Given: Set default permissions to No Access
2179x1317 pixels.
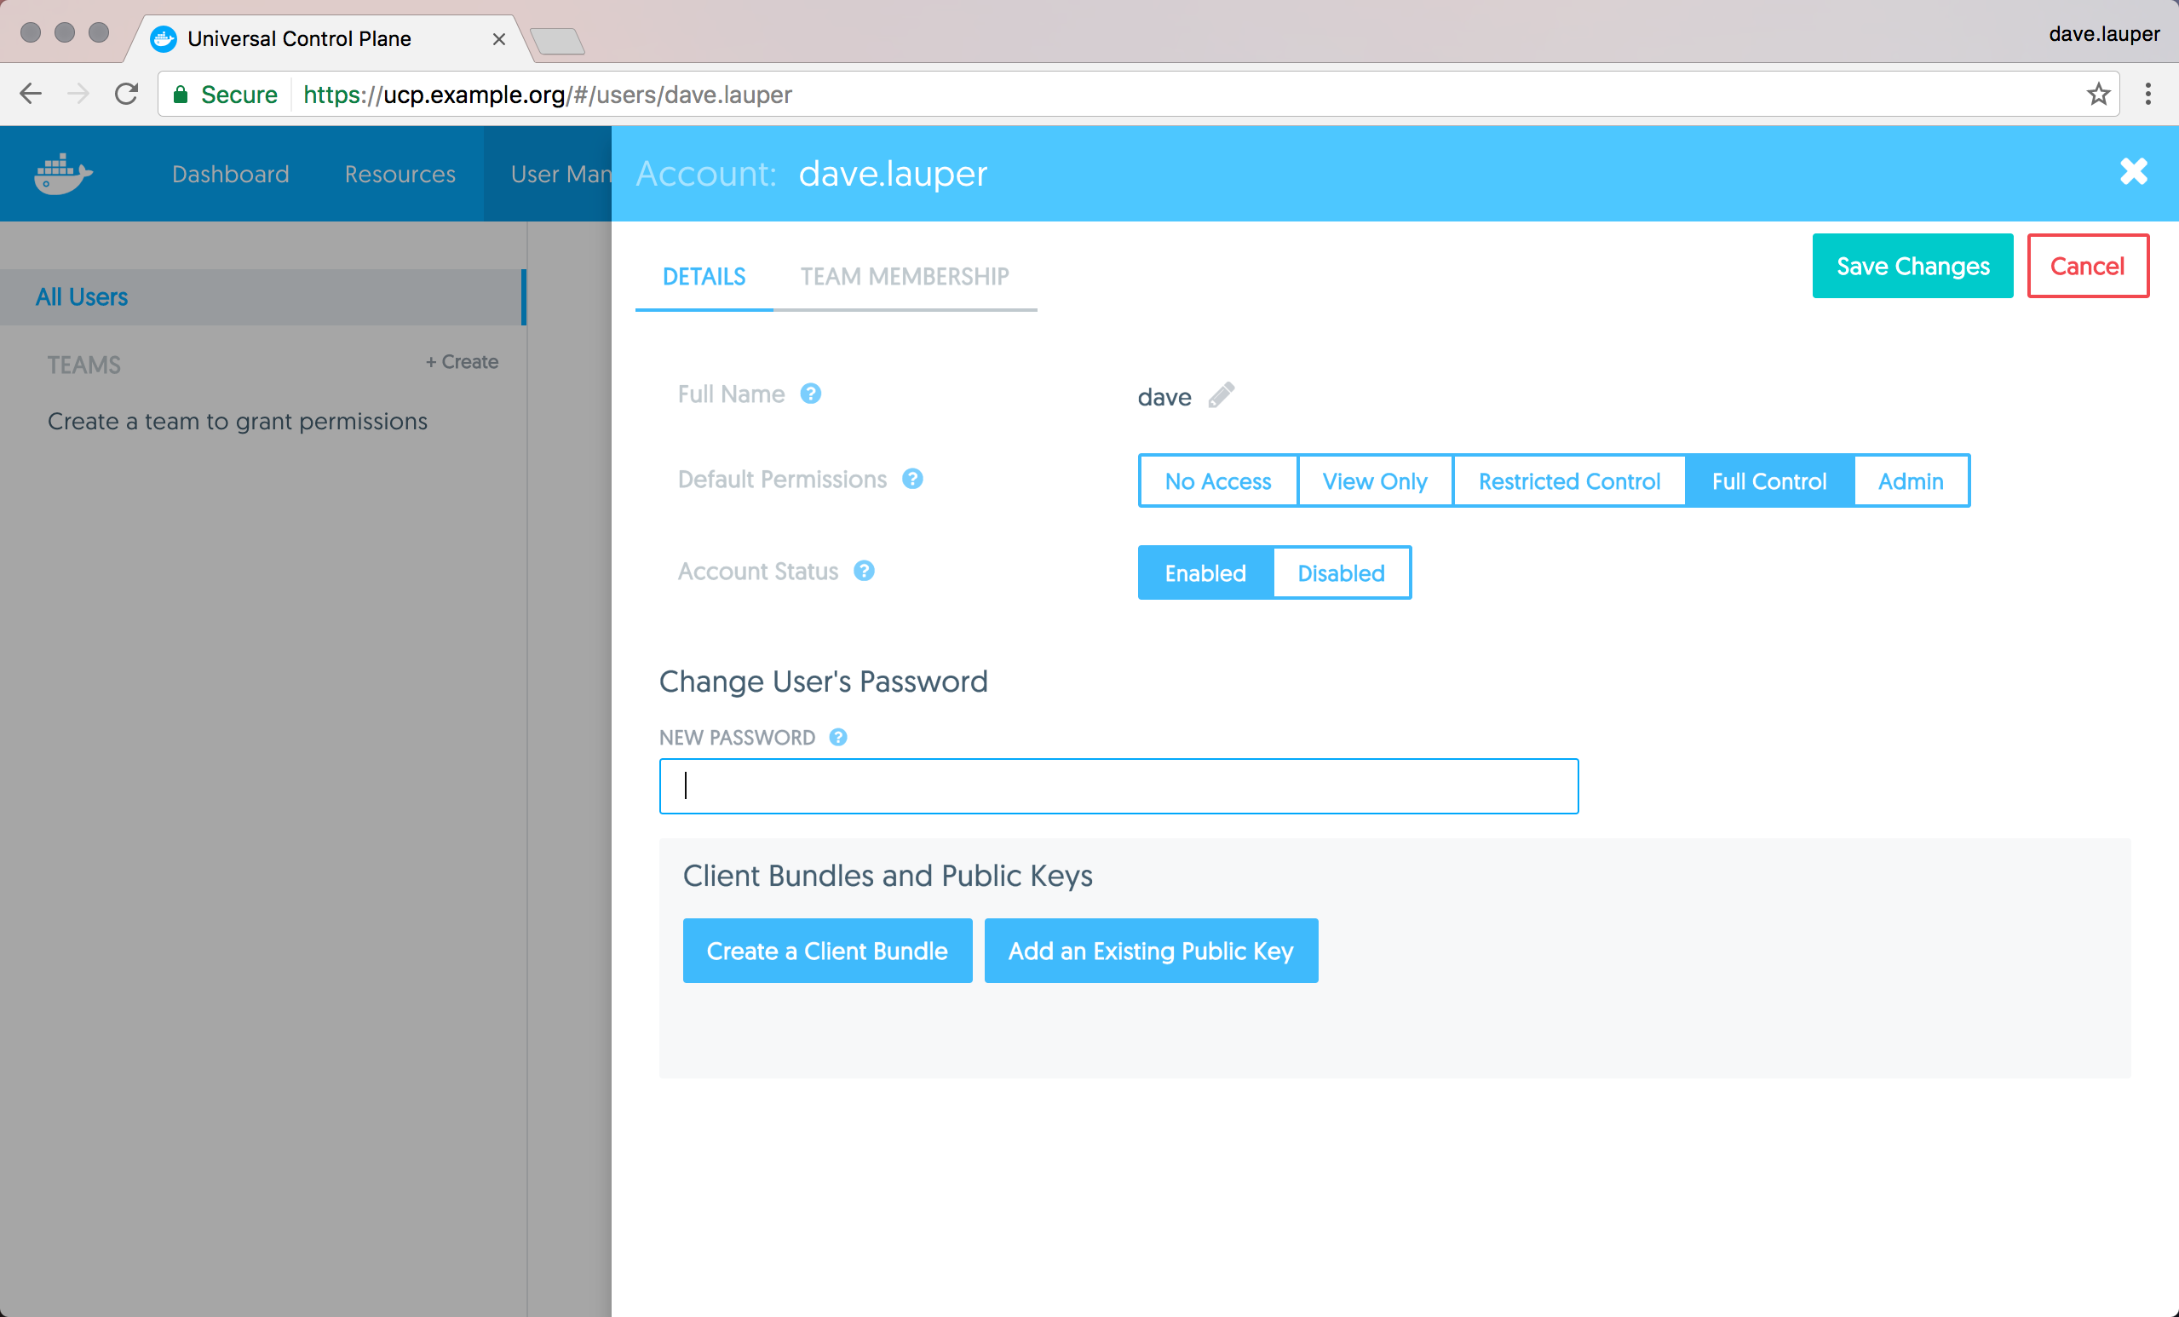Looking at the screenshot, I should pos(1216,481).
